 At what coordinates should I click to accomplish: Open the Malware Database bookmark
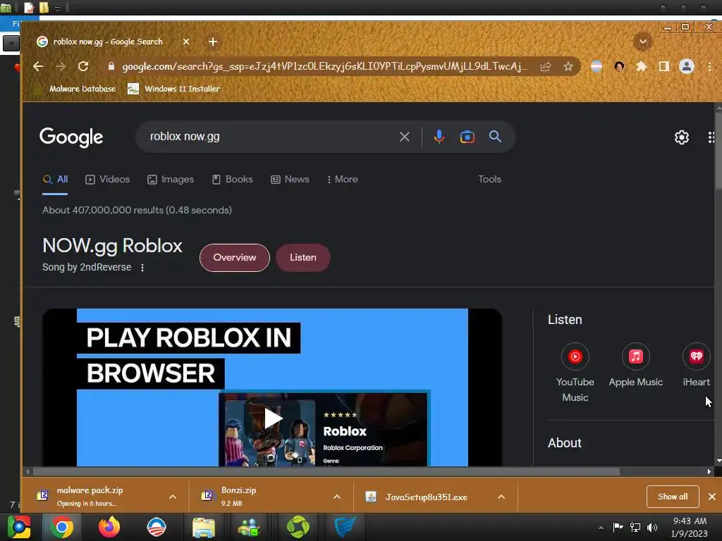(76, 89)
